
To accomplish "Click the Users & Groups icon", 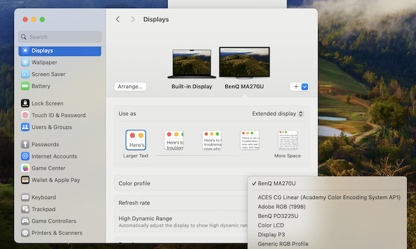I will [x=25, y=127].
